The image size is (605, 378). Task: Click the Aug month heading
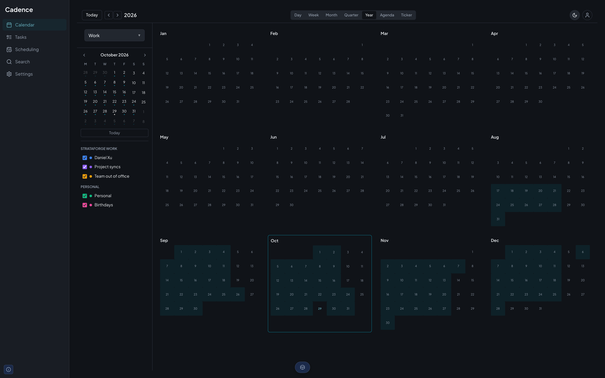(x=495, y=137)
